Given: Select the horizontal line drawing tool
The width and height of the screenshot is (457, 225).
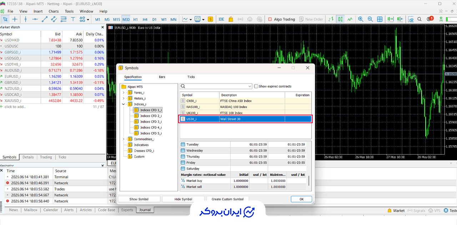Looking at the screenshot, I should click(x=35, y=19).
